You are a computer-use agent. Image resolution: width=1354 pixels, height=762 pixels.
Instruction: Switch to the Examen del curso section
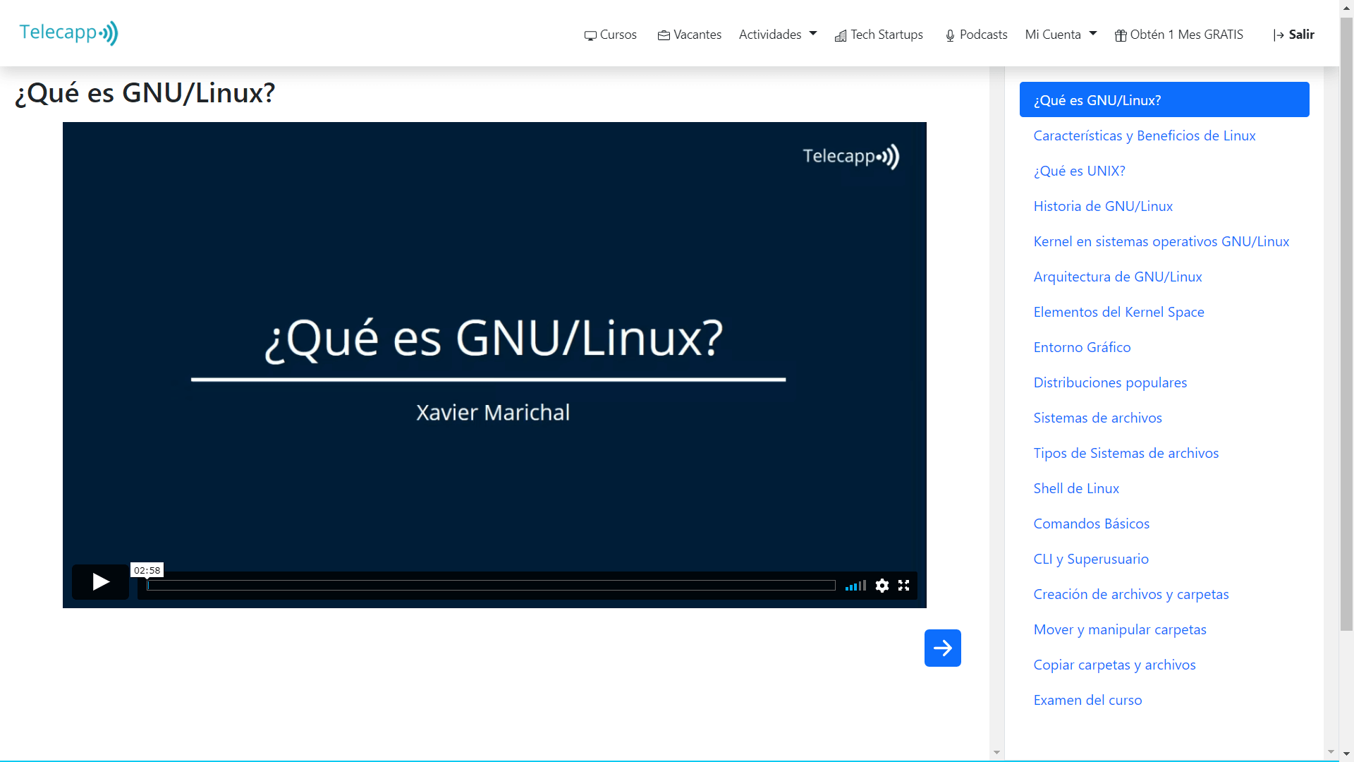[1087, 699]
